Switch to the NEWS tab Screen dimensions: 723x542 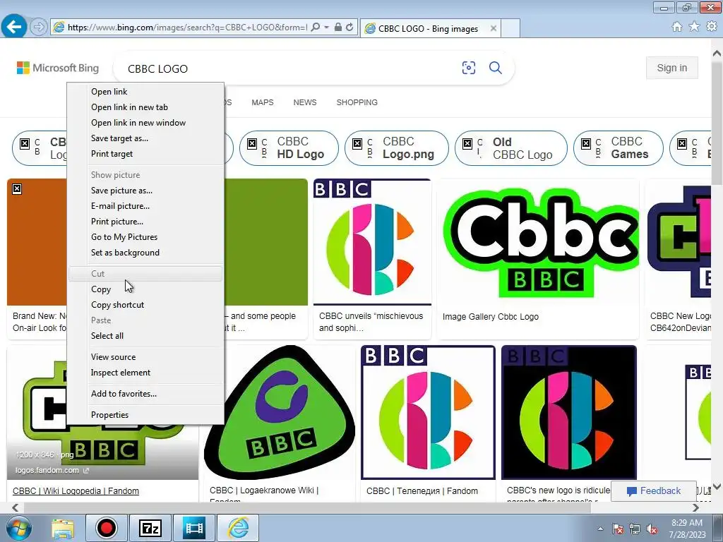tap(305, 102)
